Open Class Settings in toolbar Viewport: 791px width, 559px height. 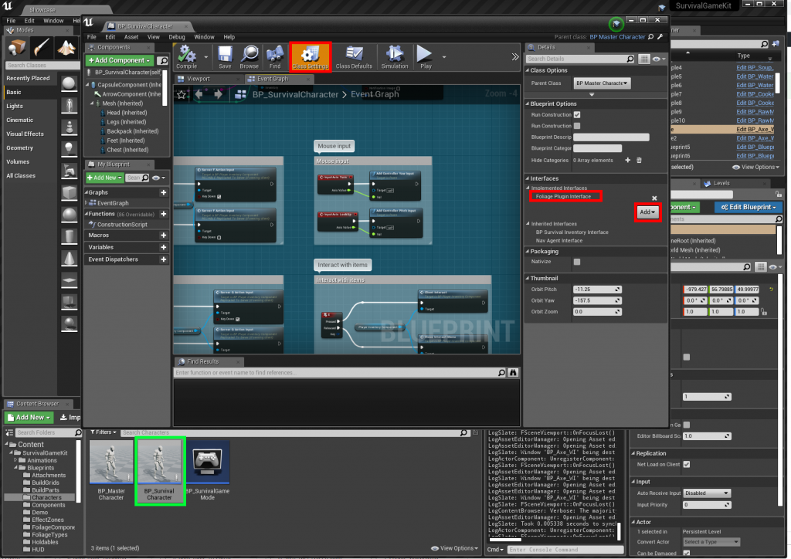pos(311,57)
